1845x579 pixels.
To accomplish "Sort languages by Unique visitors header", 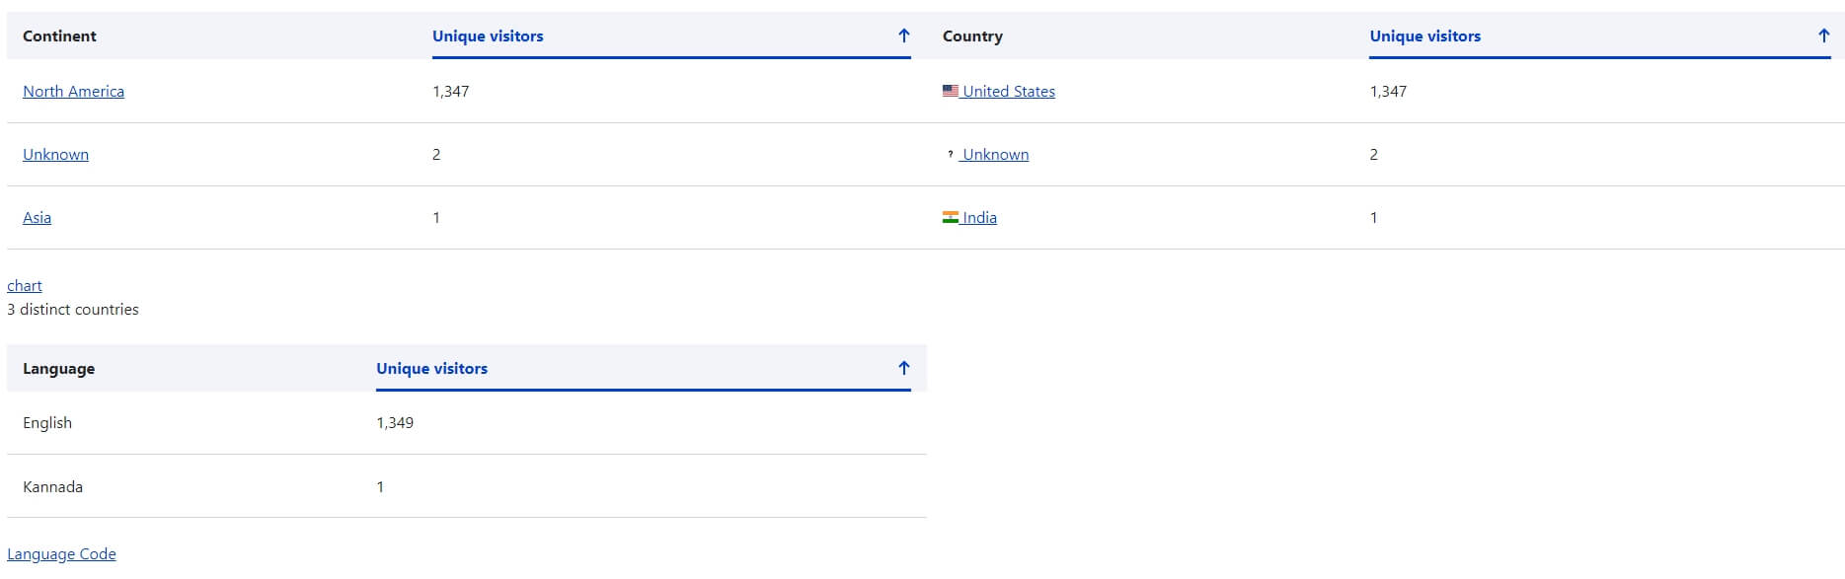I will (431, 369).
